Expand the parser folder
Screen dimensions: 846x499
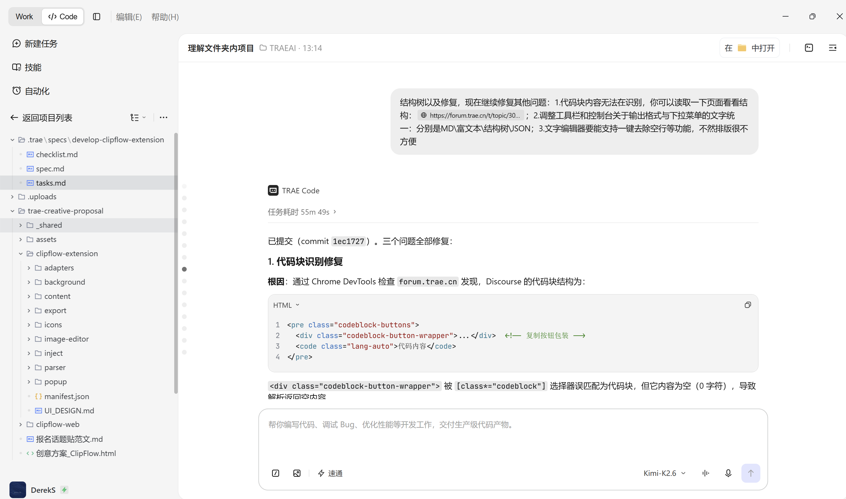tap(29, 368)
